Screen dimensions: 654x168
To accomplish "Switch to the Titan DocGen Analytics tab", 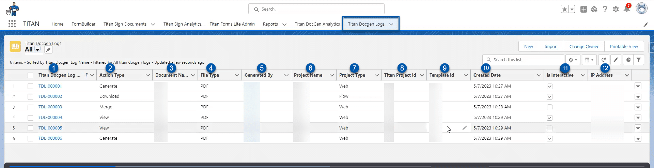I will pyautogui.click(x=317, y=24).
